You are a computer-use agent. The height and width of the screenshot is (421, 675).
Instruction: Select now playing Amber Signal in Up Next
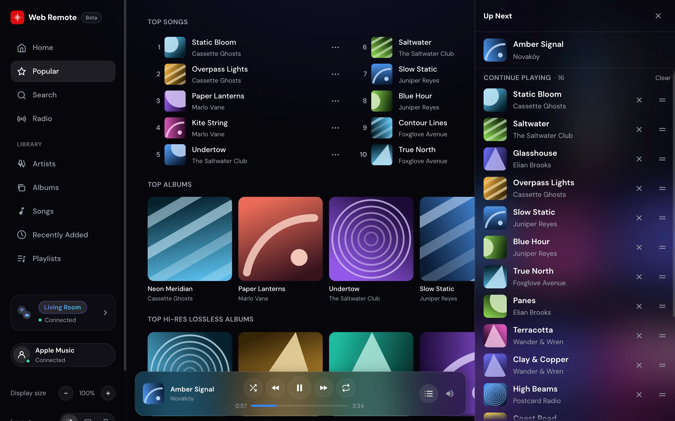point(575,50)
